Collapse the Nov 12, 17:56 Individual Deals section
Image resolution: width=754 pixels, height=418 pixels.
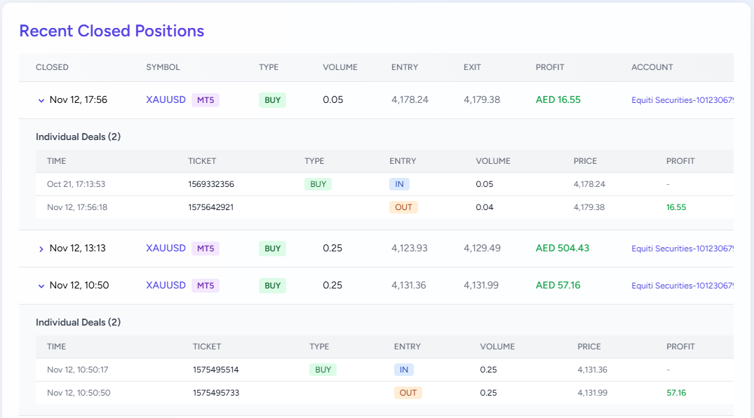(41, 100)
